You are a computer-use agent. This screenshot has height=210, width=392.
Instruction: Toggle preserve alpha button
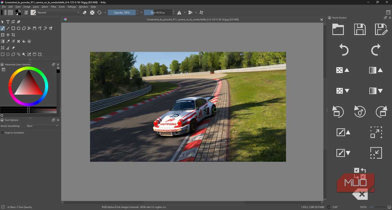[92, 12]
